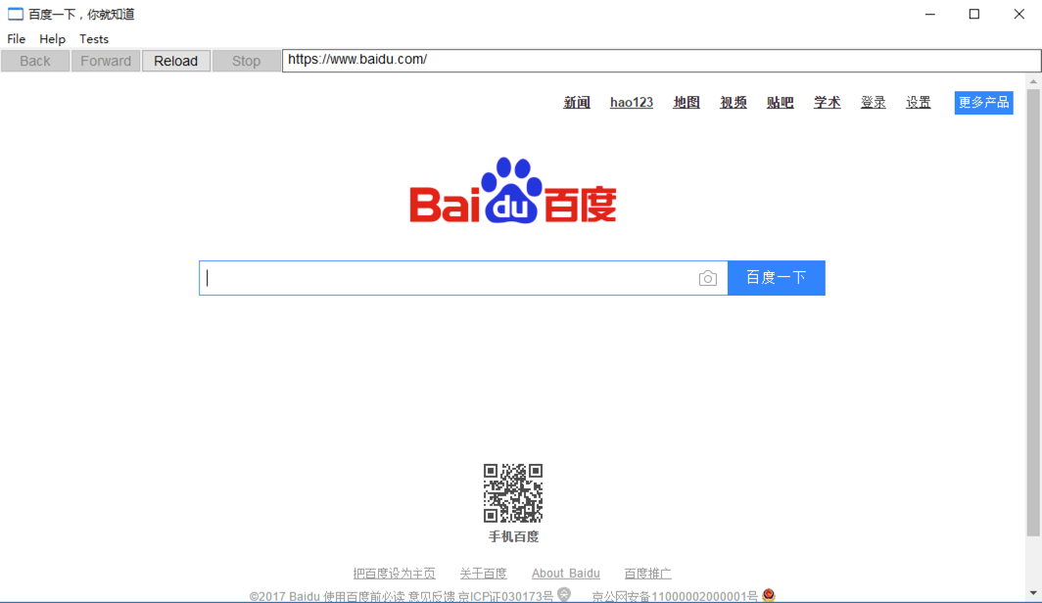Click the vertical scrollbar thumb
This screenshot has width=1042, height=603.
click(1032, 312)
